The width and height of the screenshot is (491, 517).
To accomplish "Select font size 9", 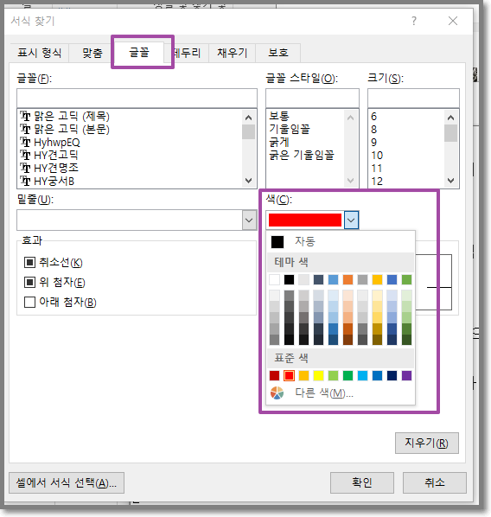I will (x=406, y=142).
